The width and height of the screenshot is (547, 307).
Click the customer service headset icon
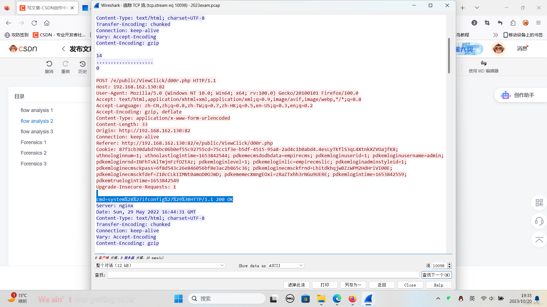click(539, 221)
